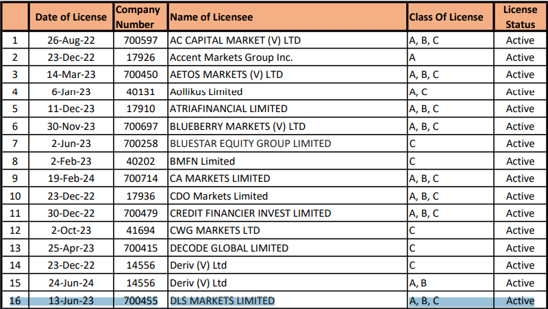Select company number 17936 for CDO Markets
The width and height of the screenshot is (548, 309).
(x=140, y=196)
